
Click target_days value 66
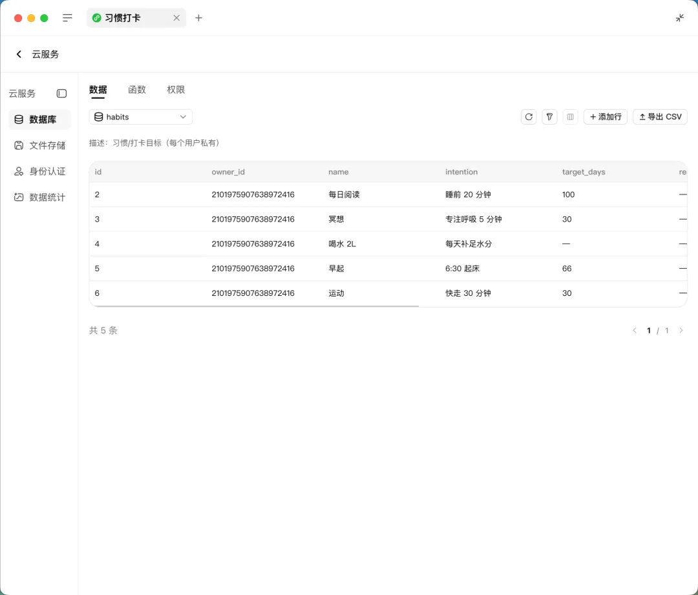[x=567, y=268]
